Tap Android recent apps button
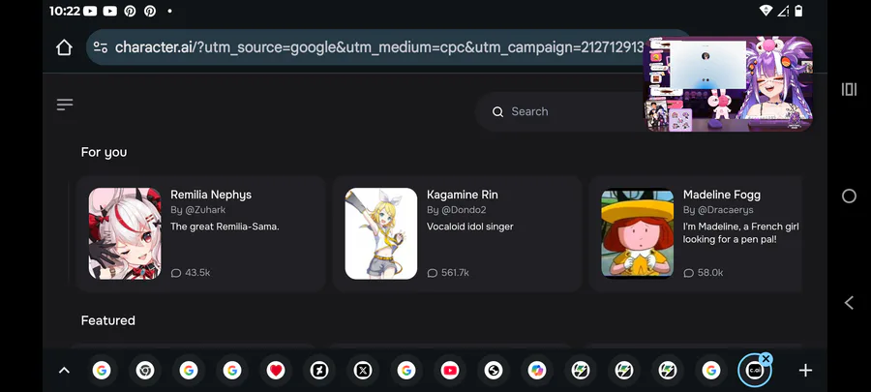Viewport: 871px width, 392px height. [x=849, y=89]
